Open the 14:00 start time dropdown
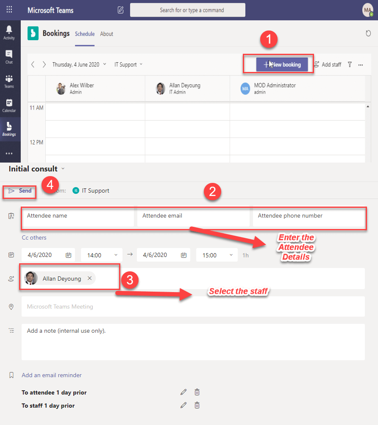 point(101,255)
